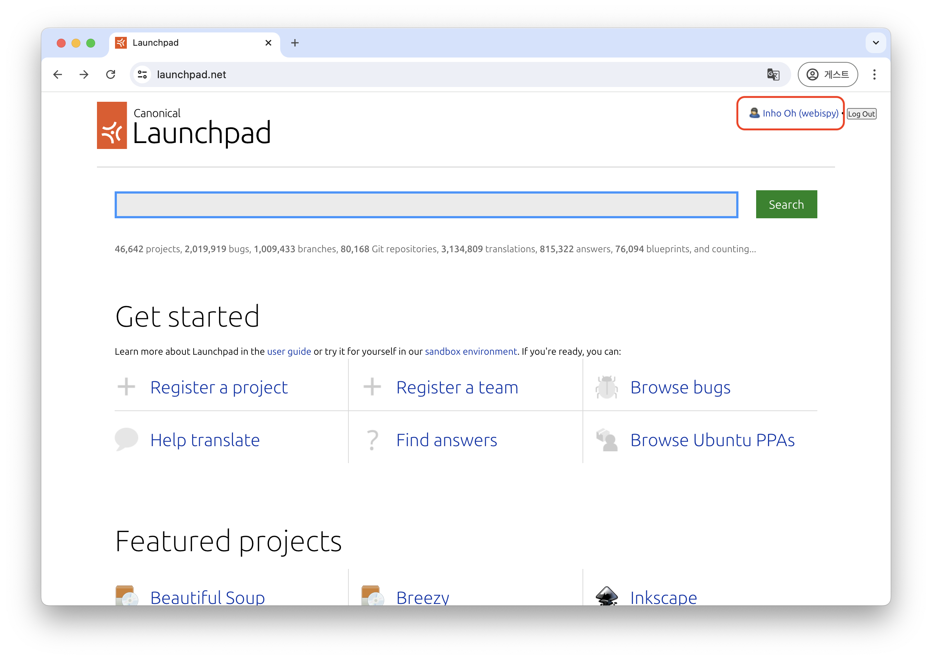Click the Google Translate icon
This screenshot has height=660, width=932.
pyautogui.click(x=773, y=74)
